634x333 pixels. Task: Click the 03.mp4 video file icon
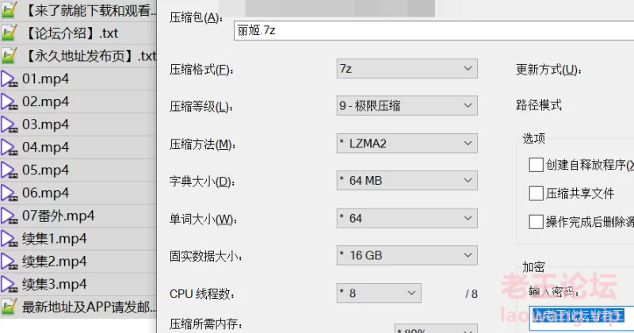pyautogui.click(x=9, y=124)
